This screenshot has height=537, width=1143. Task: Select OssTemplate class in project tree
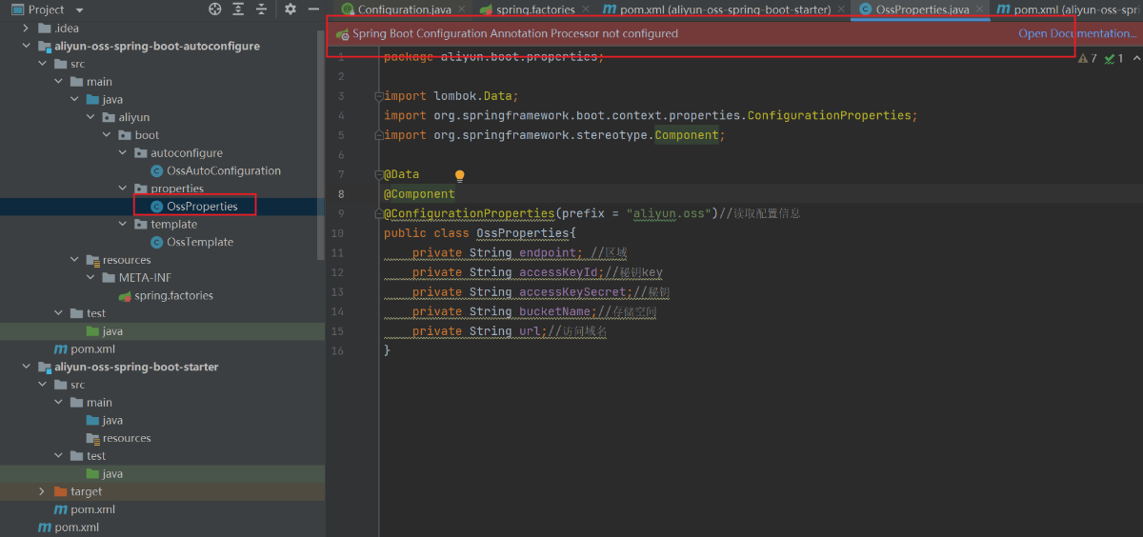(x=199, y=242)
